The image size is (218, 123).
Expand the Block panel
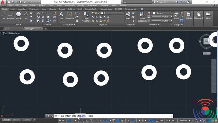click(131, 25)
